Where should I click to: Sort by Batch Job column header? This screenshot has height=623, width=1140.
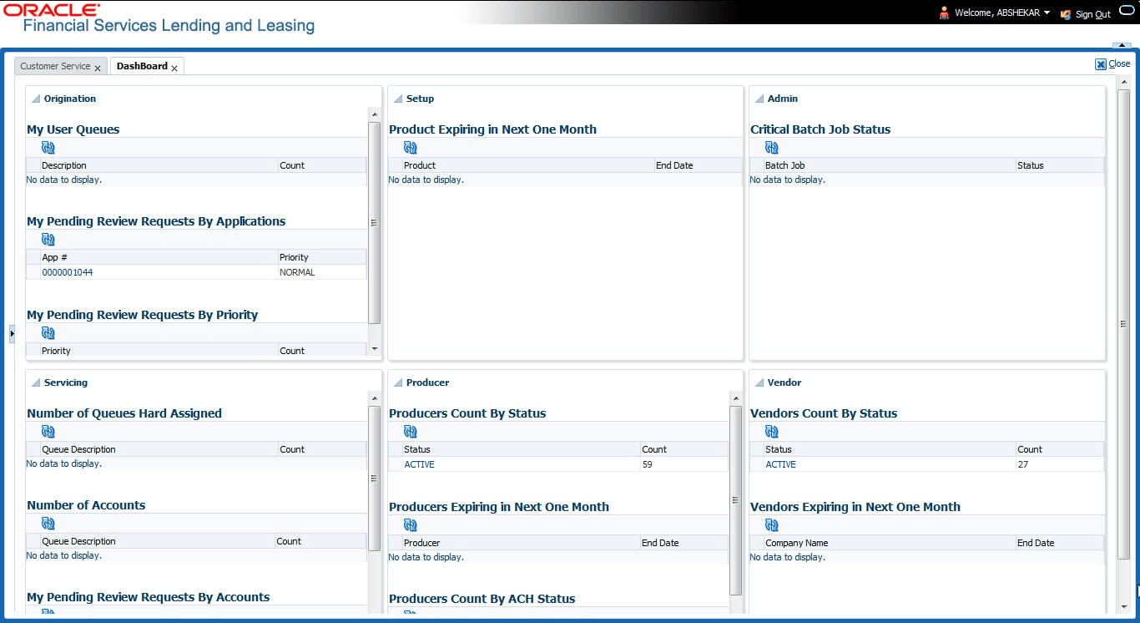890,165
